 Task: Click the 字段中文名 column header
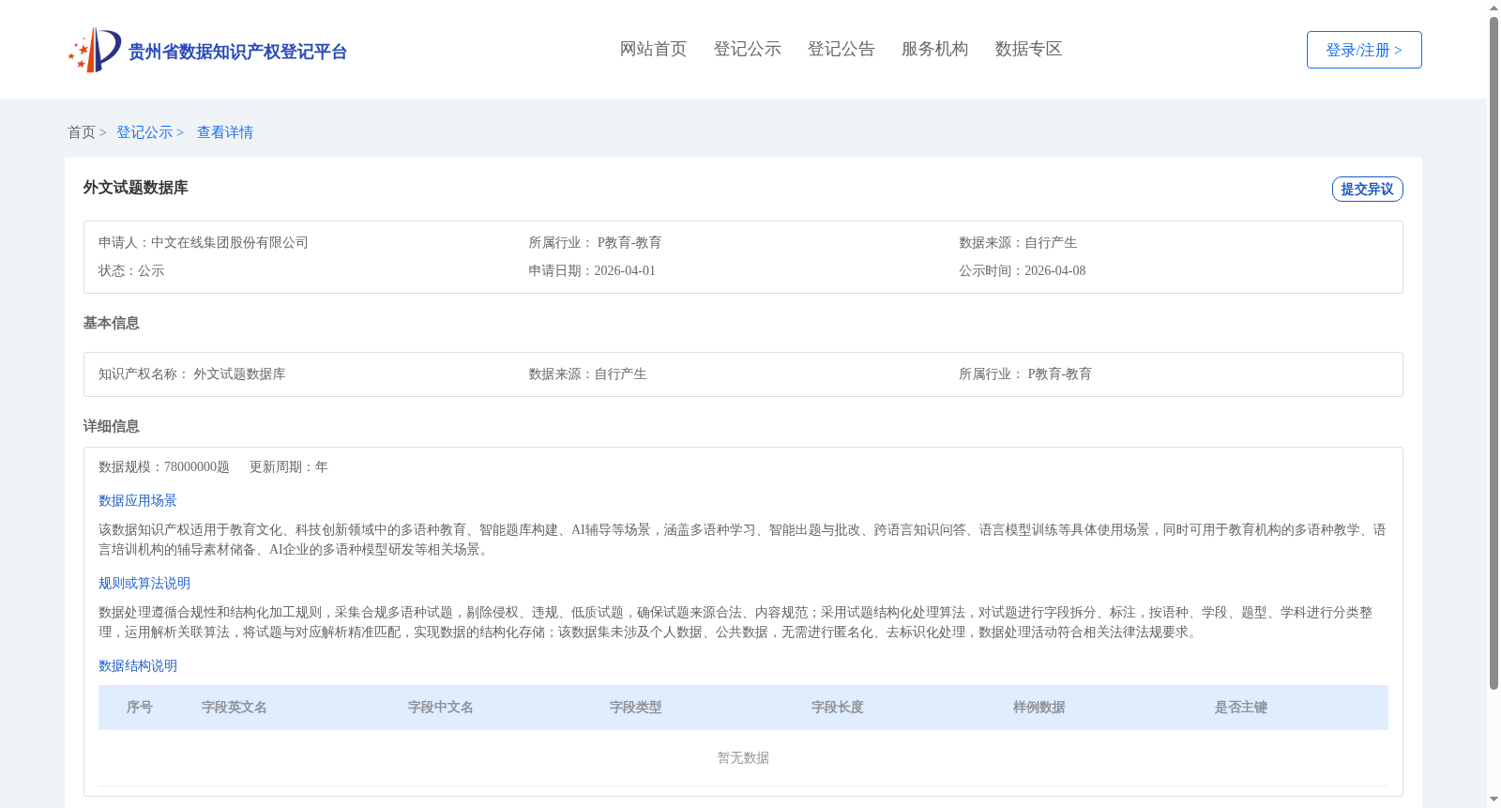pos(441,708)
